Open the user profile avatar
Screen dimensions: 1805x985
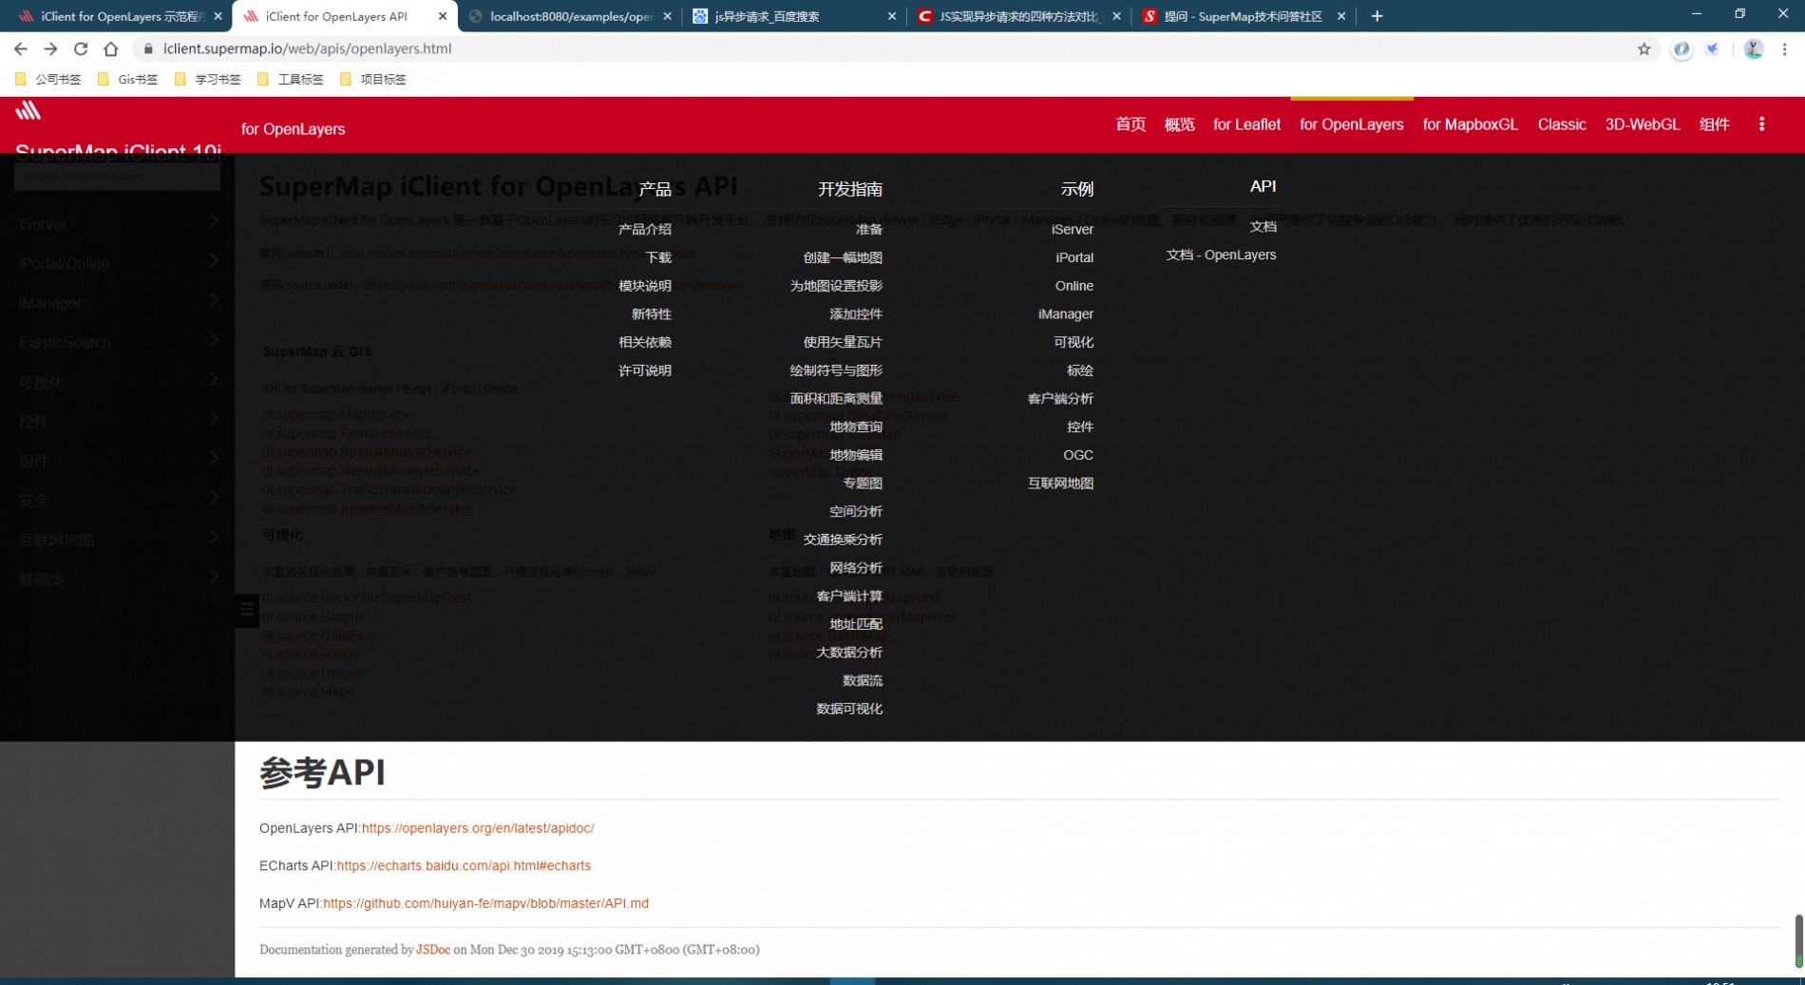(1754, 48)
